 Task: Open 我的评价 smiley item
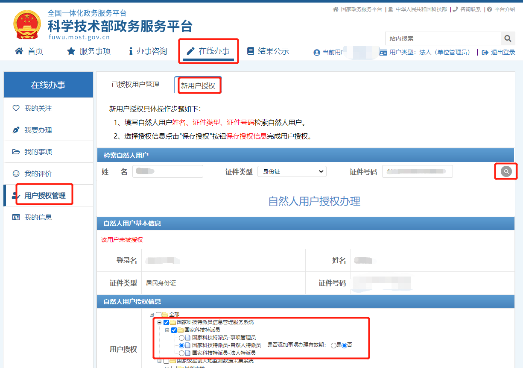tap(38, 174)
